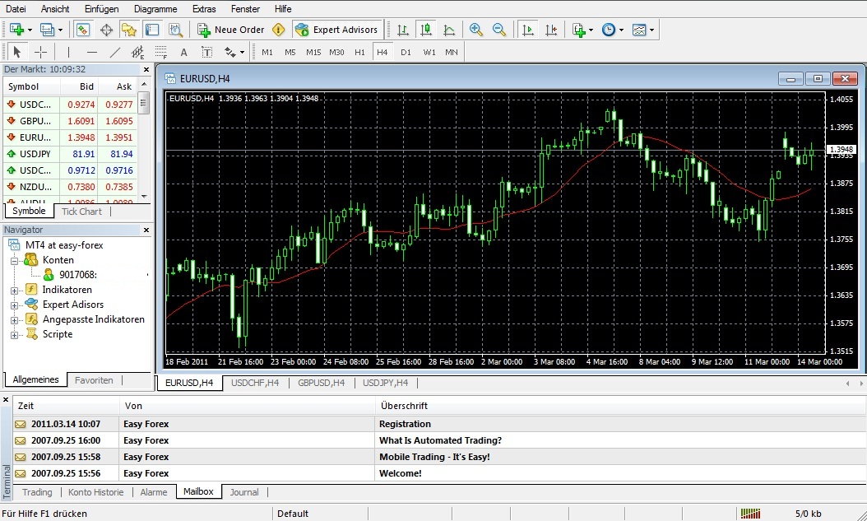Select the equidistant channel tool
Image resolution: width=867 pixels, height=521 pixels.
coord(137,52)
